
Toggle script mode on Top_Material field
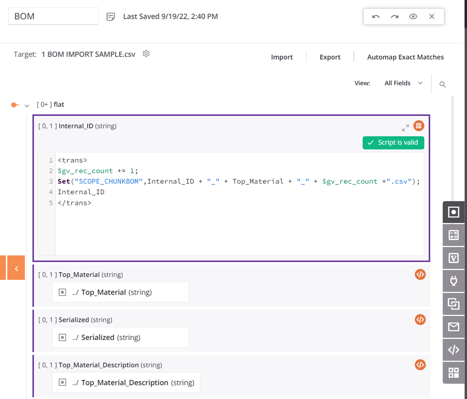pos(420,274)
